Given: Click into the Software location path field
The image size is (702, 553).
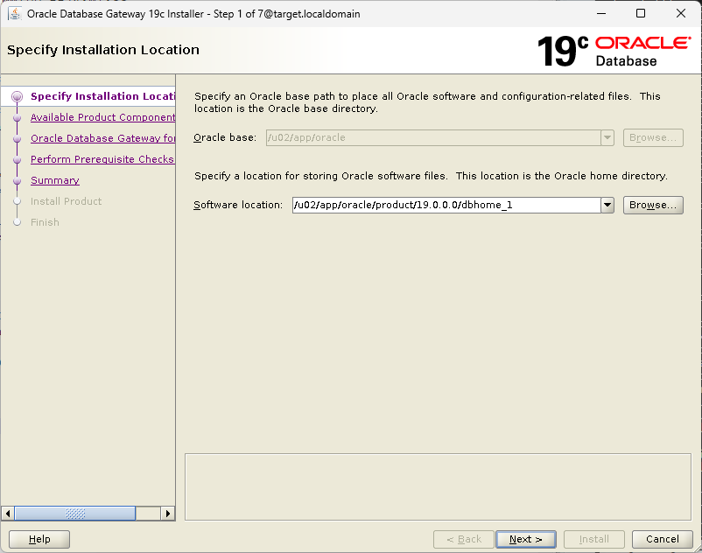Looking at the screenshot, I should [x=446, y=205].
